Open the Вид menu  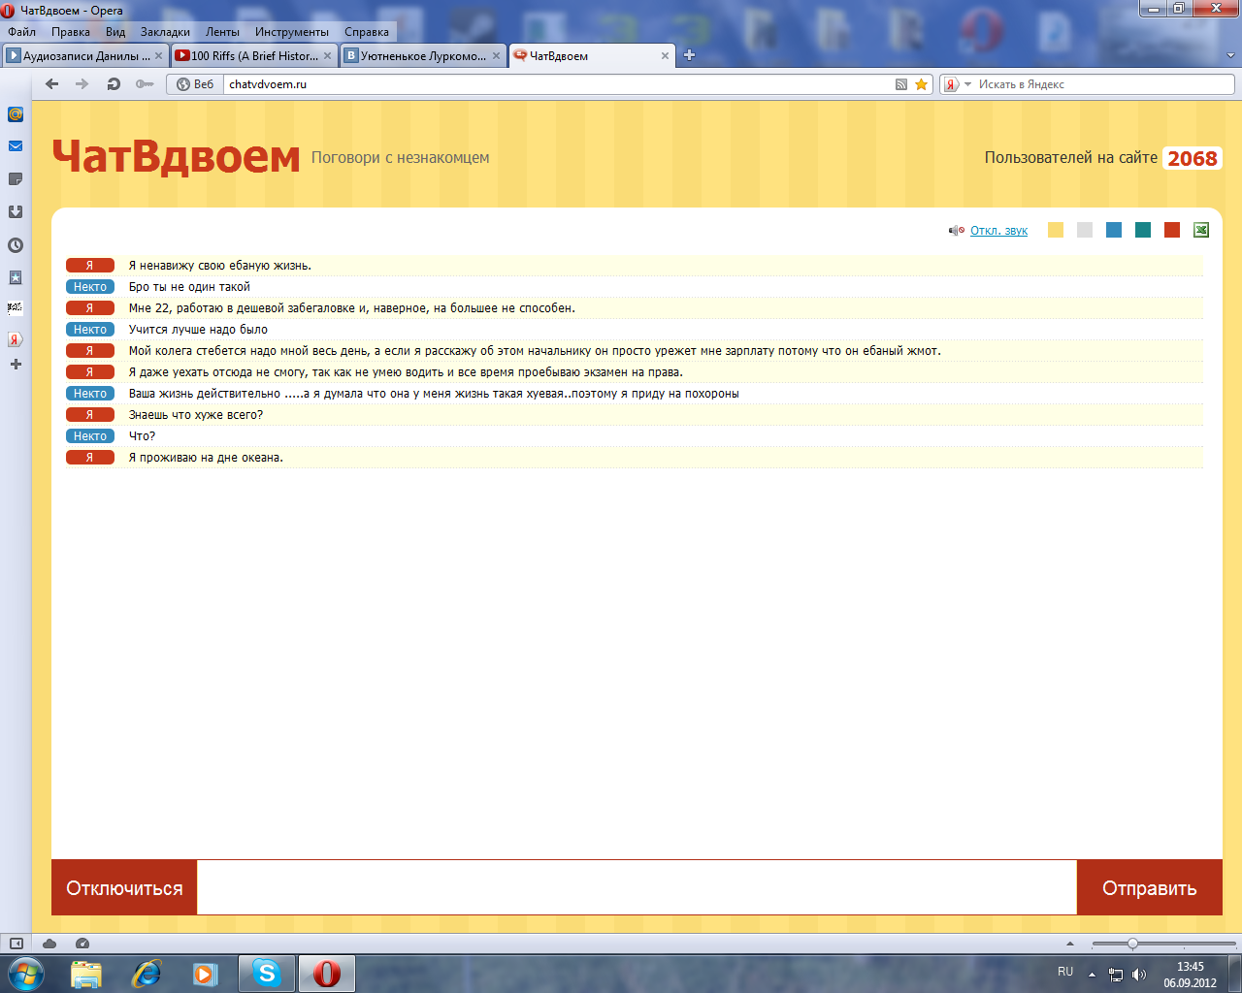click(x=115, y=32)
